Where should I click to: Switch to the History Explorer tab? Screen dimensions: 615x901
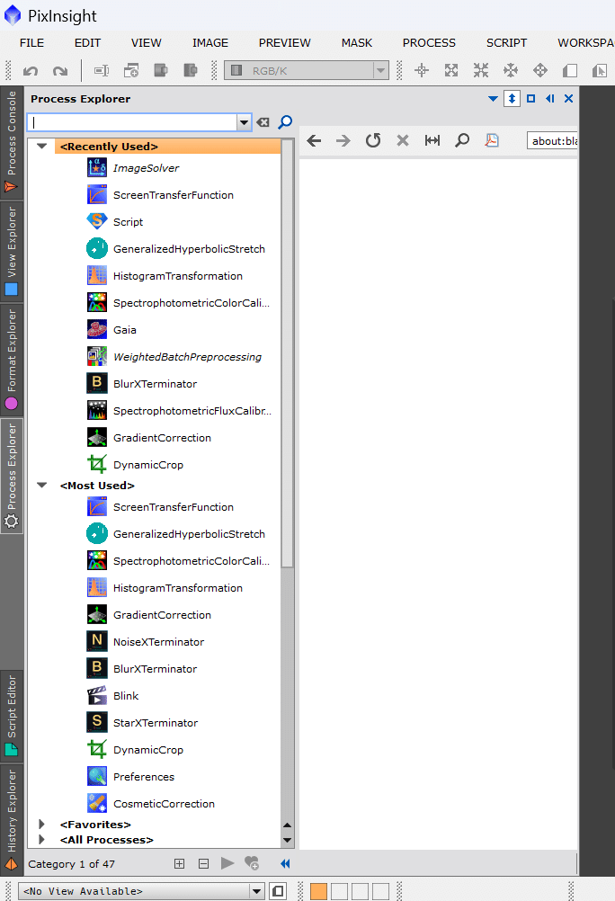coord(12,819)
